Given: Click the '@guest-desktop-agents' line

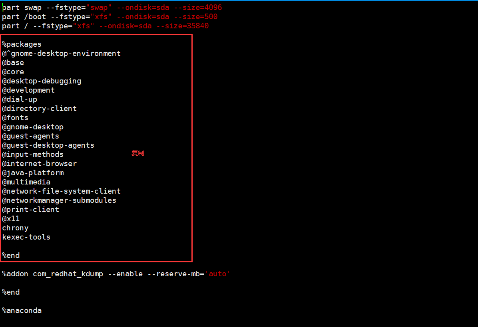Looking at the screenshot, I should (48, 145).
